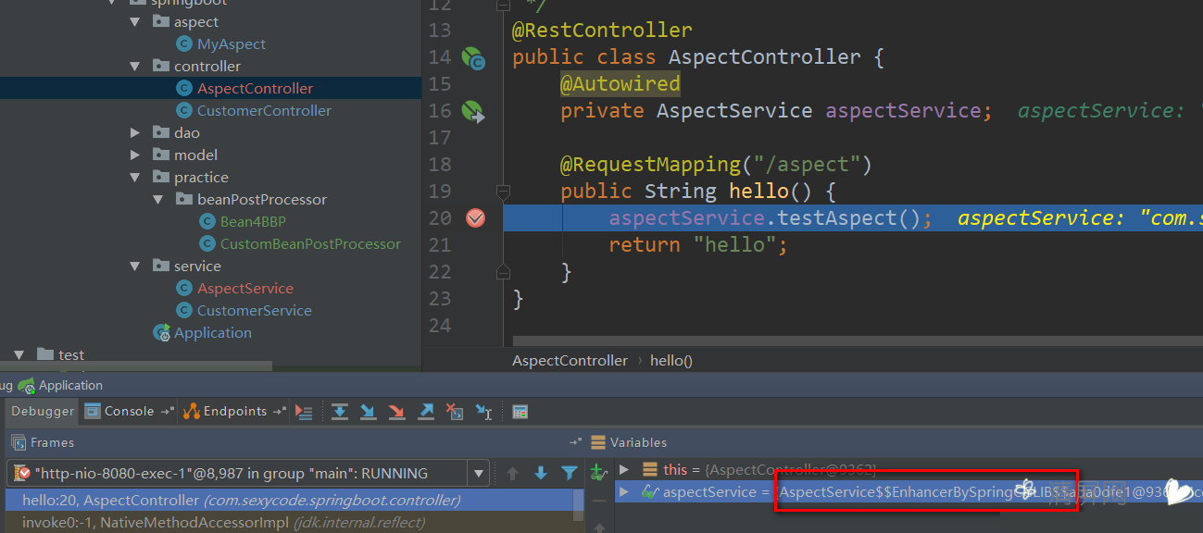The height and width of the screenshot is (533, 1203).
Task: Open CustomBeanPostProcessor in tree
Action: pos(310,244)
